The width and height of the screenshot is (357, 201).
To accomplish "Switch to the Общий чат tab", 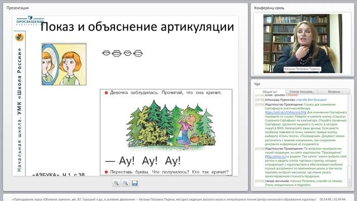I will coord(270,92).
